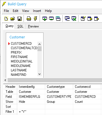Select the LASTNAME field
102x115 pixels.
(19, 70)
